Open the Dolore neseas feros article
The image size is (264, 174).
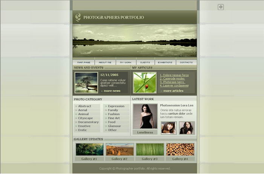click(x=174, y=75)
